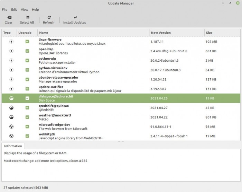Click the Clear toolbar icon
242x192 pixels.
[9, 17]
